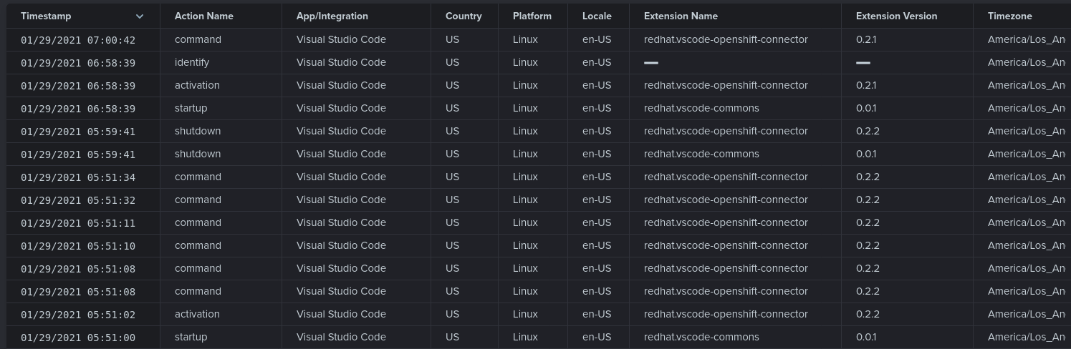This screenshot has height=349, width=1071.
Task: Select timestamp 01/29/2021 05:51:02
Action: 78,315
